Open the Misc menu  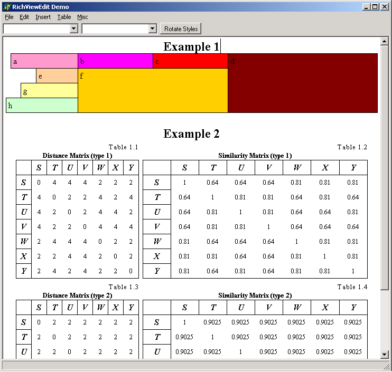[82, 17]
